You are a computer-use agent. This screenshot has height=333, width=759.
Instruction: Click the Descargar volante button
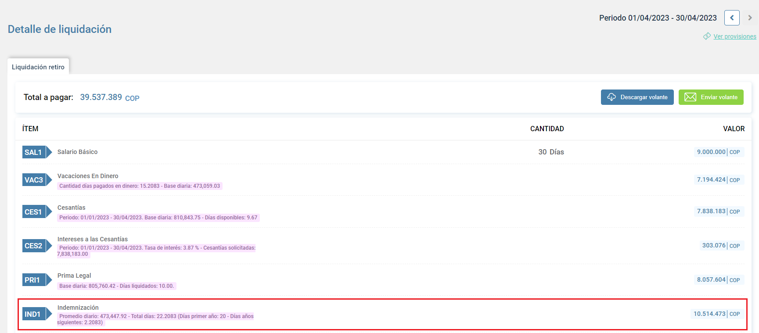pos(637,97)
